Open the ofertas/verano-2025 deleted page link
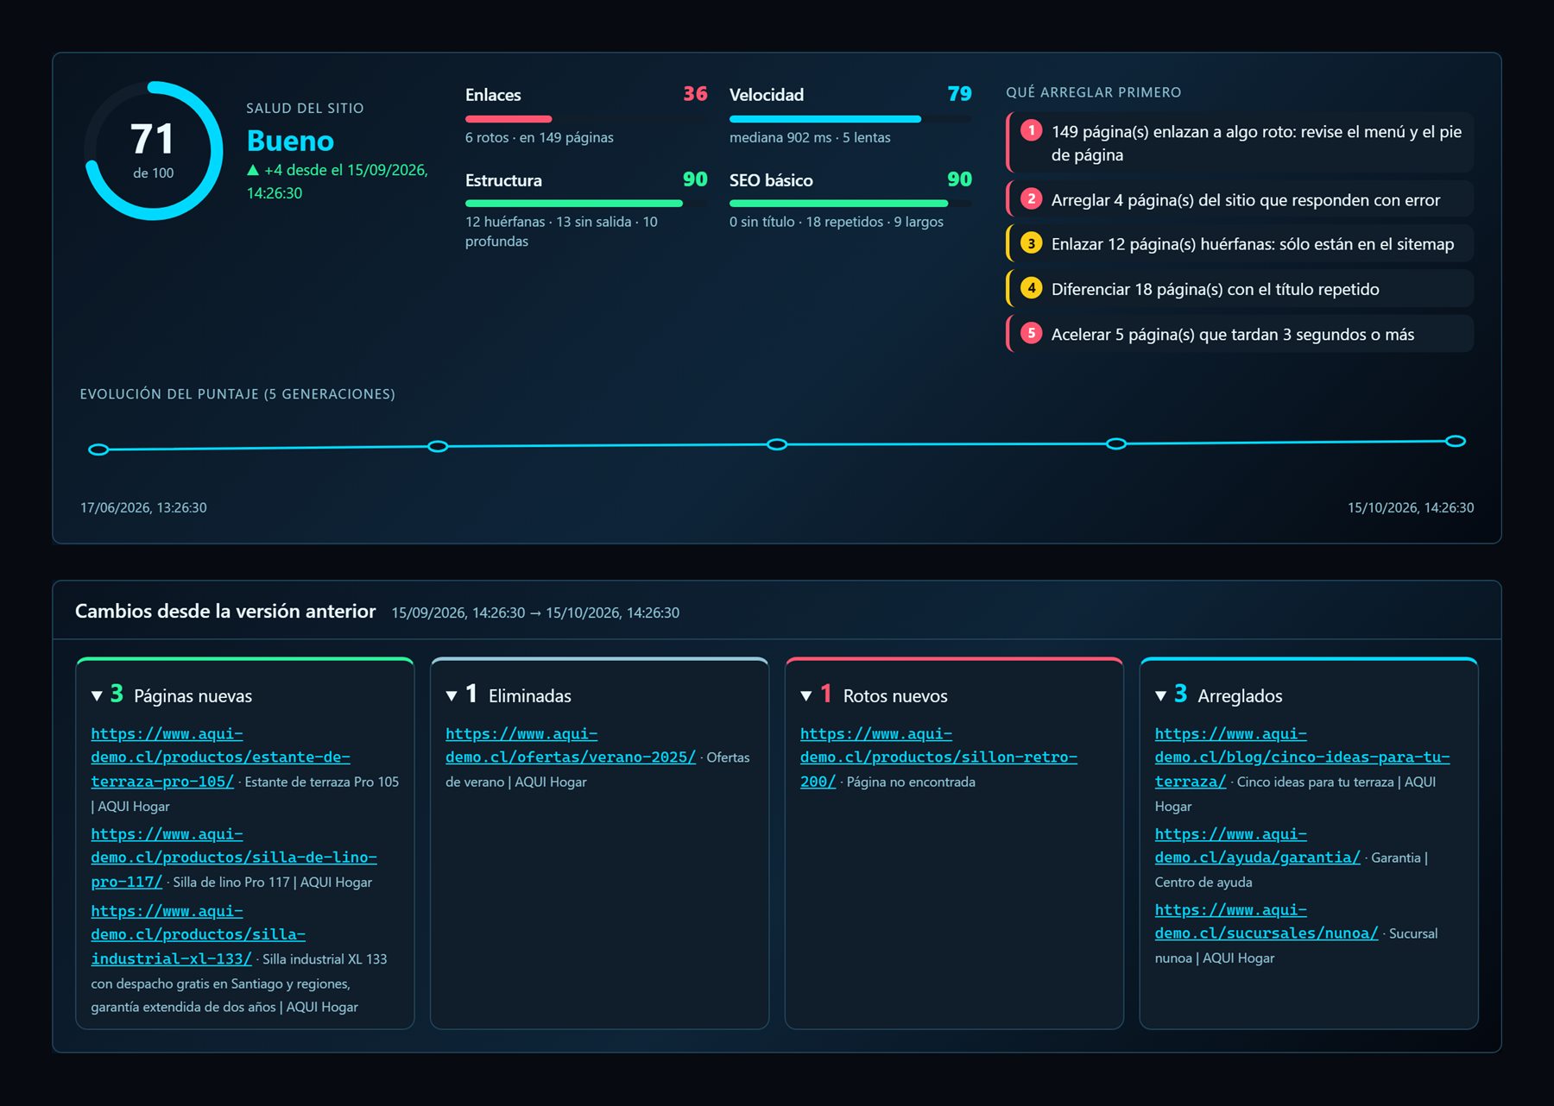This screenshot has height=1106, width=1554. pos(570,745)
